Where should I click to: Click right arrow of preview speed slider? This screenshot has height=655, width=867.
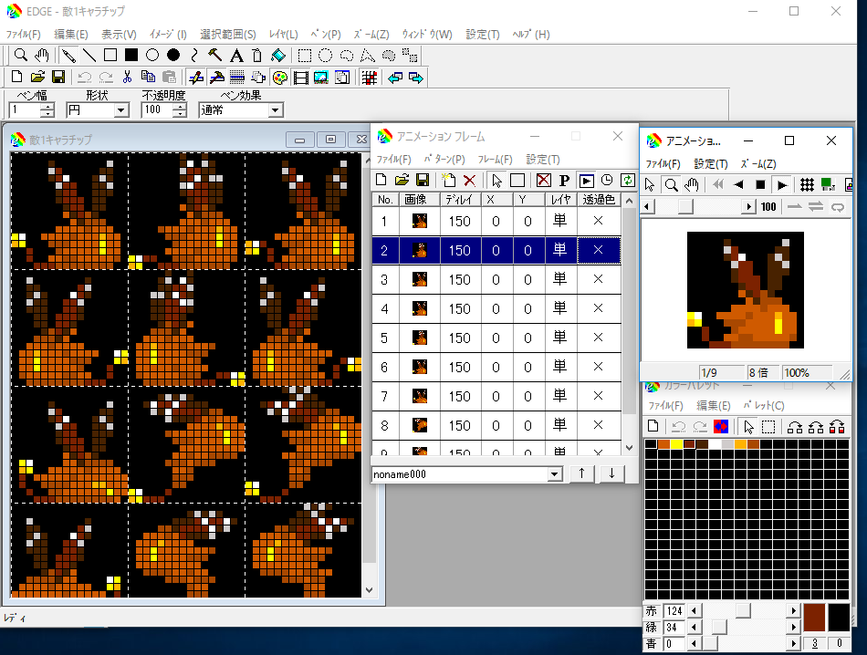(x=748, y=207)
